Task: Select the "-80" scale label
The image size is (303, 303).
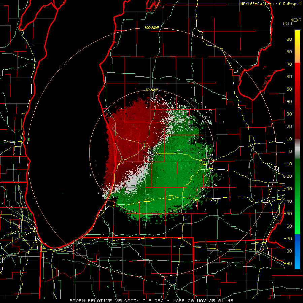Action: pos(288,251)
